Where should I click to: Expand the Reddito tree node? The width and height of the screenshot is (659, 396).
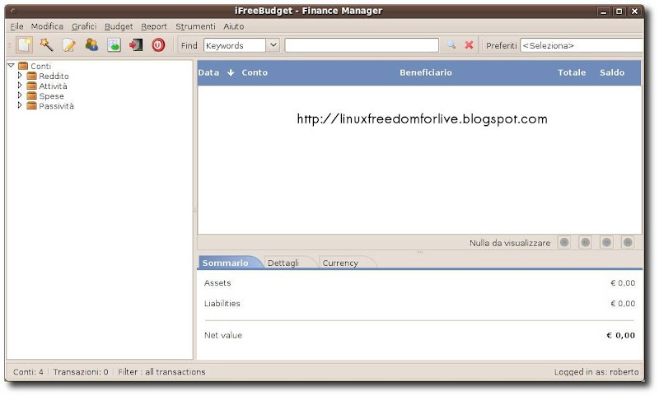[19, 76]
